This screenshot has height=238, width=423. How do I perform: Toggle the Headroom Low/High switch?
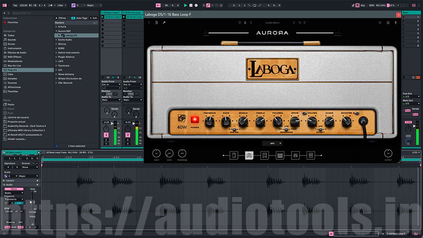(287, 129)
